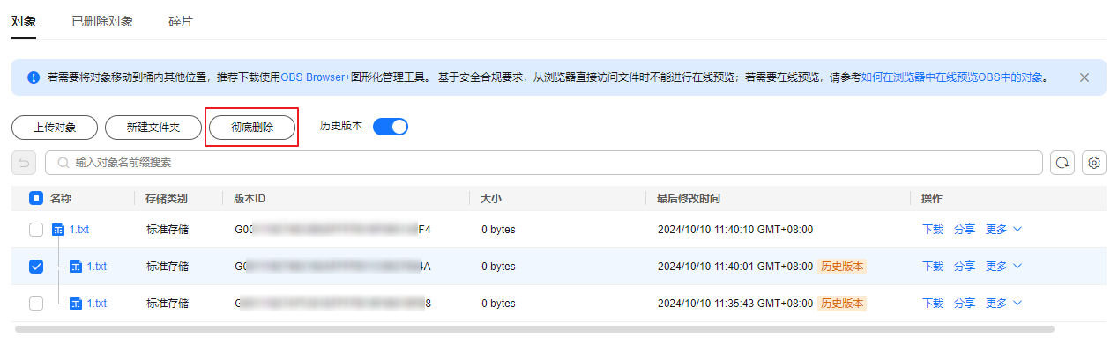The width and height of the screenshot is (1118, 344).
Task: Toggle the 历史版本 switch off
Action: [391, 127]
